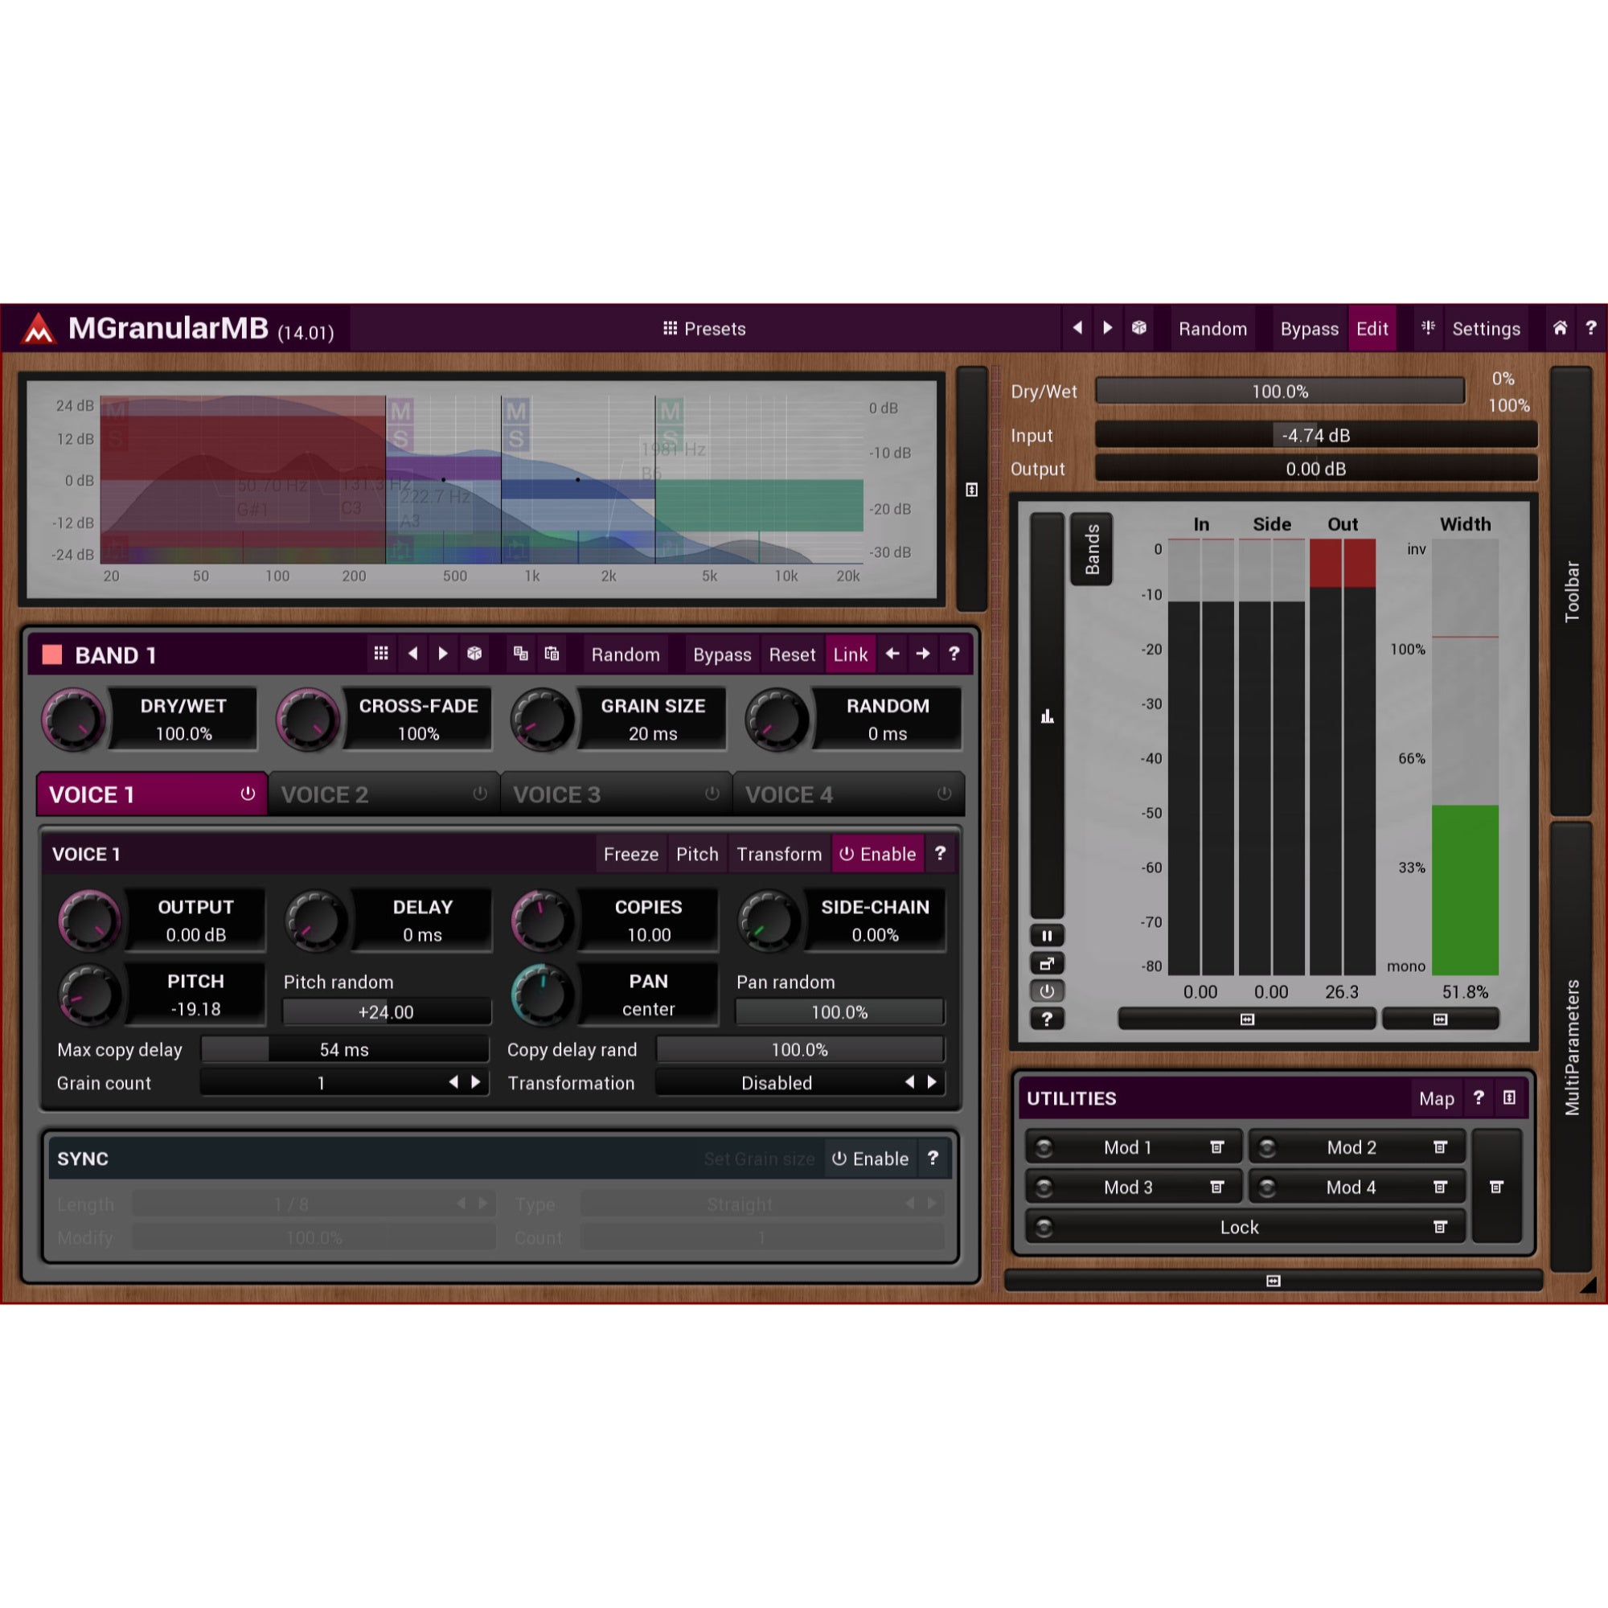Open the MeldaProduction home icon
Viewport: 1608px width, 1608px height.
pos(1560,328)
